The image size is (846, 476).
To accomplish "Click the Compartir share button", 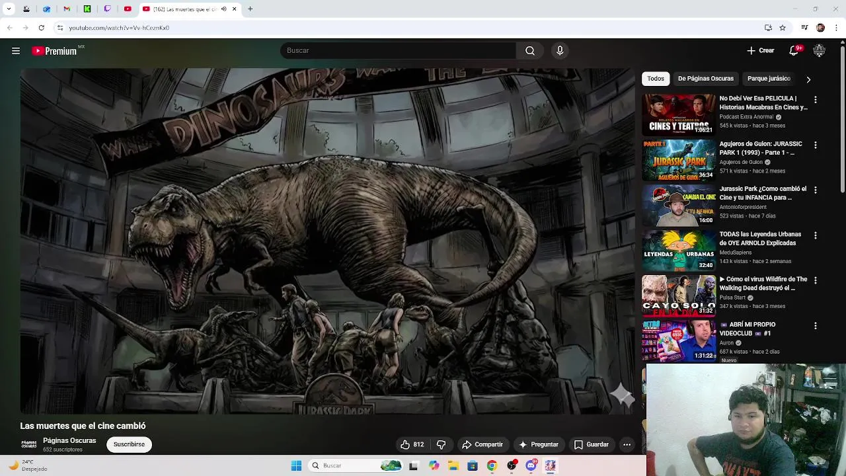I will [482, 444].
